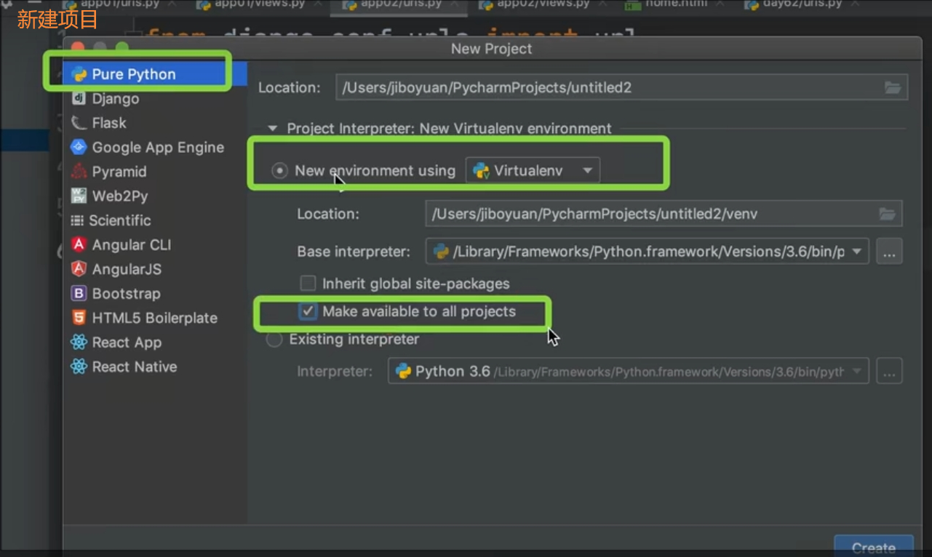932x557 pixels.
Task: Click the Pyramid icon in the list
Action: 79,172
